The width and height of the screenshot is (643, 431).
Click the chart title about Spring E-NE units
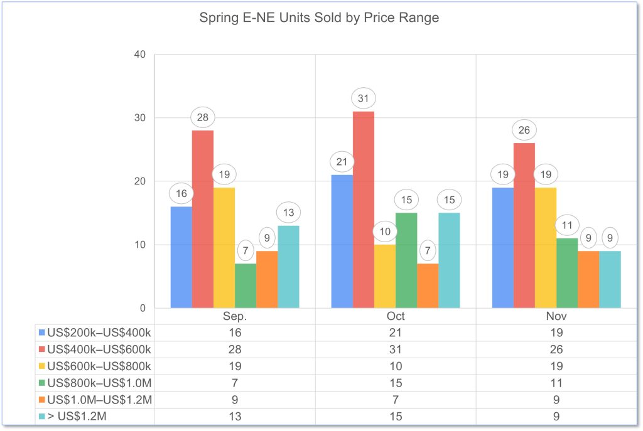click(319, 18)
